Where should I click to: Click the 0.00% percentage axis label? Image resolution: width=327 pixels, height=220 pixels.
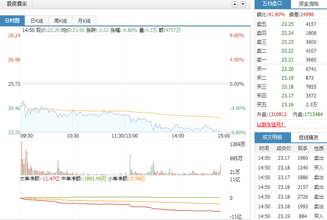coord(237,84)
